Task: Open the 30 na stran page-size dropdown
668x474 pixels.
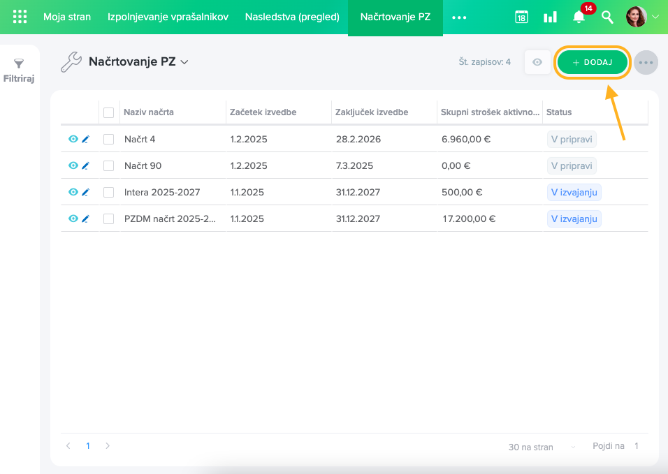Action: pyautogui.click(x=543, y=447)
